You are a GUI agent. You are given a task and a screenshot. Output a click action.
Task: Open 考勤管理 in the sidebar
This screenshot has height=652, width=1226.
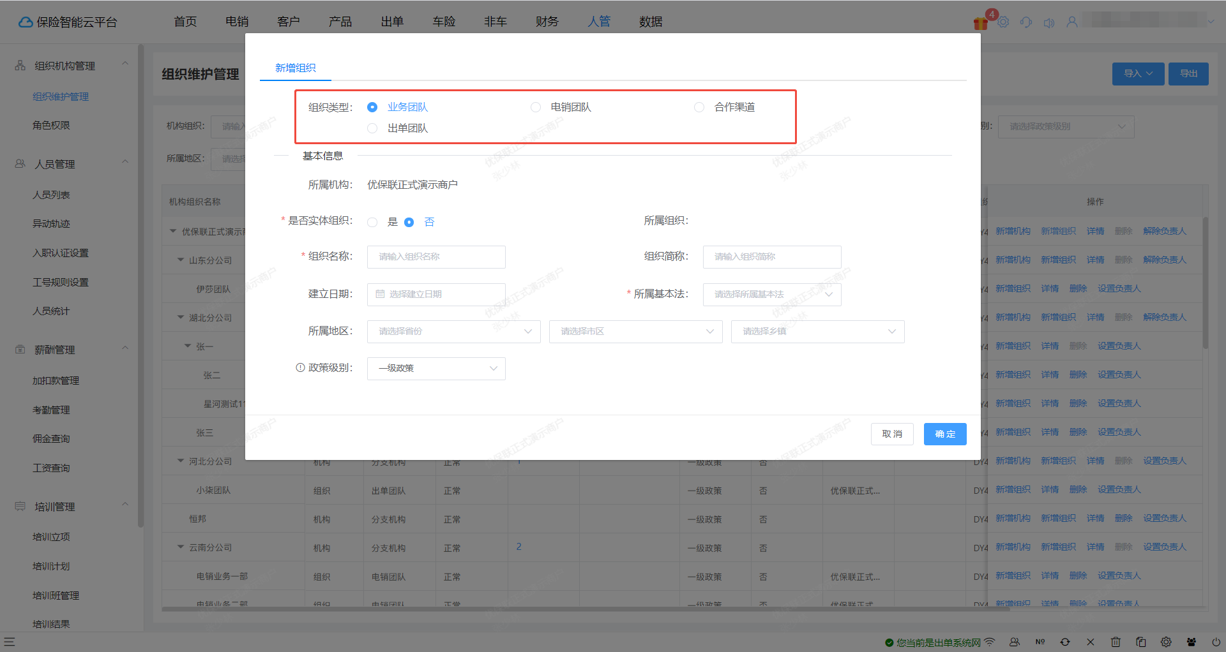[52, 410]
